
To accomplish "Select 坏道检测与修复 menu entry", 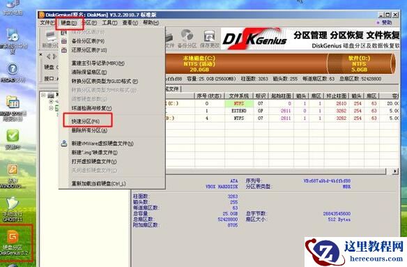I will (x=91, y=108).
